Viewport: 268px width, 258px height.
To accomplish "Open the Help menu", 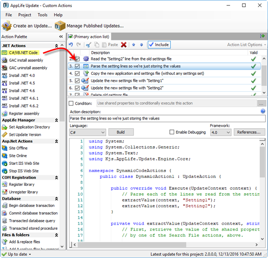I will 58,15.
